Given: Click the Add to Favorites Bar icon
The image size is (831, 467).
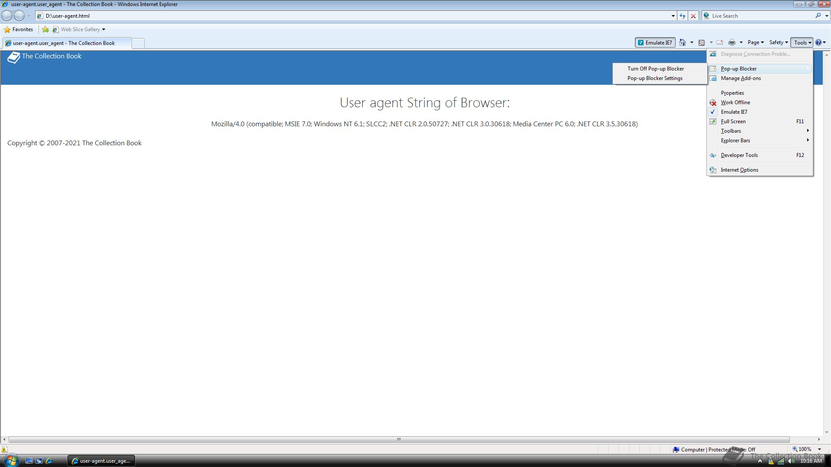Looking at the screenshot, I should tap(45, 29).
